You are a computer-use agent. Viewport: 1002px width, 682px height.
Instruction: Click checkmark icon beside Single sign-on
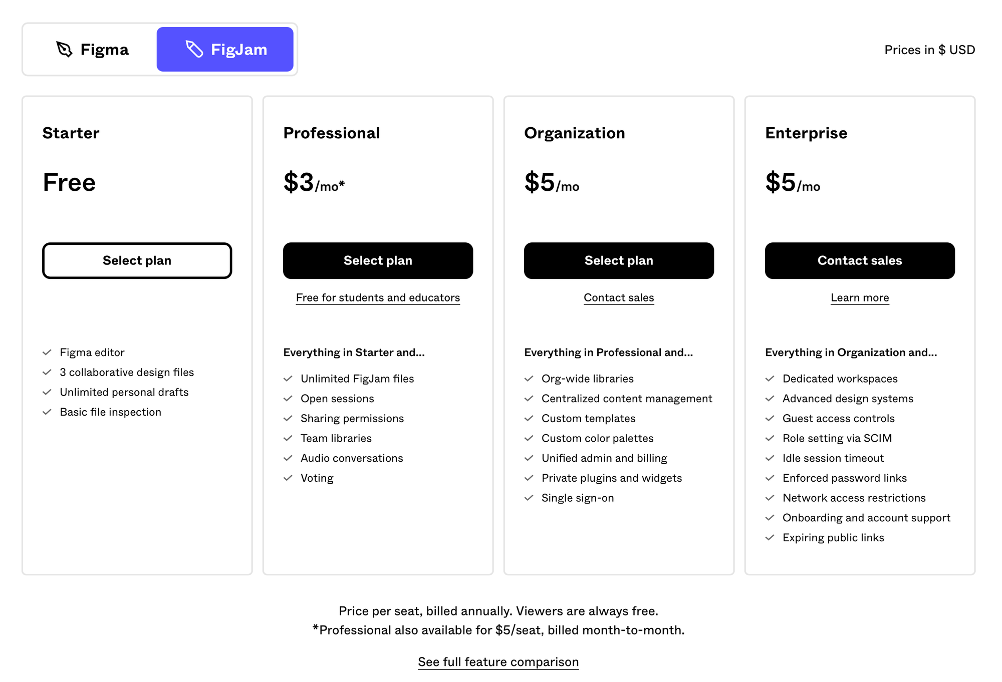coord(529,498)
